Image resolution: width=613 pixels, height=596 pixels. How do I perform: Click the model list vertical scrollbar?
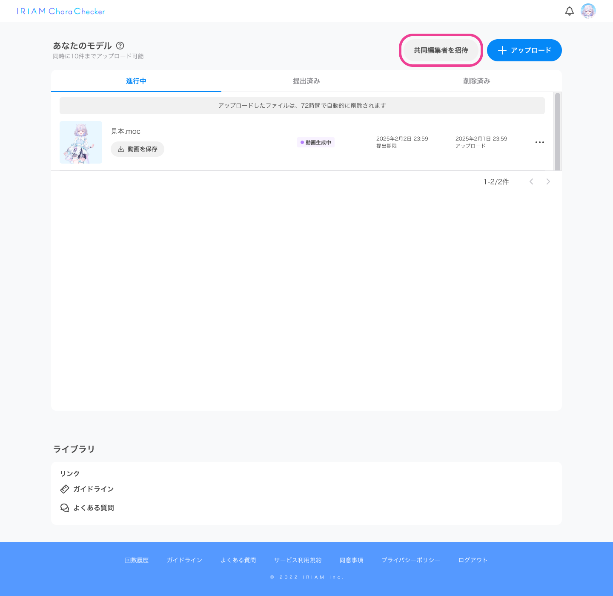(558, 131)
